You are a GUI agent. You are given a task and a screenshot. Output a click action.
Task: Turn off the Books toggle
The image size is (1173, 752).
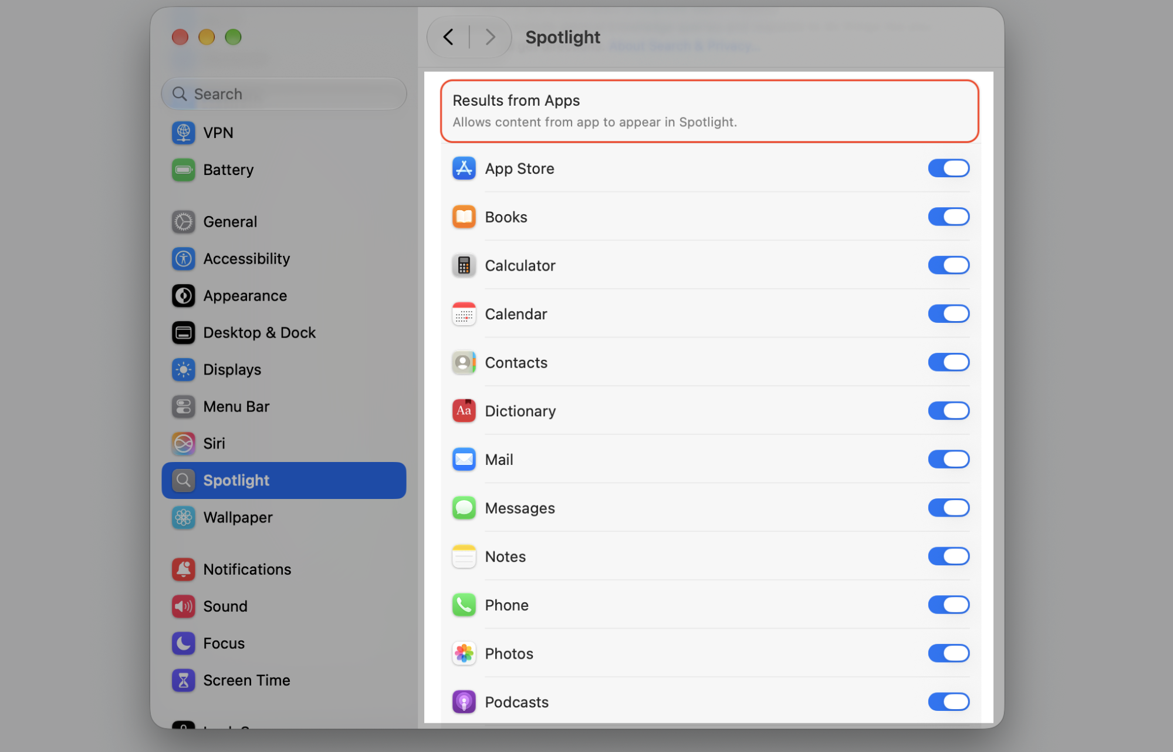click(x=948, y=217)
